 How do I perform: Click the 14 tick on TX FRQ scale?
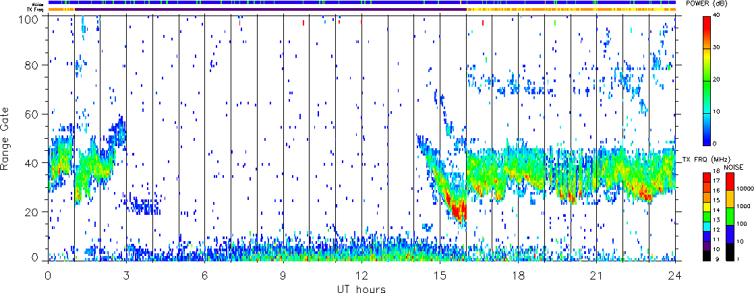click(x=716, y=211)
